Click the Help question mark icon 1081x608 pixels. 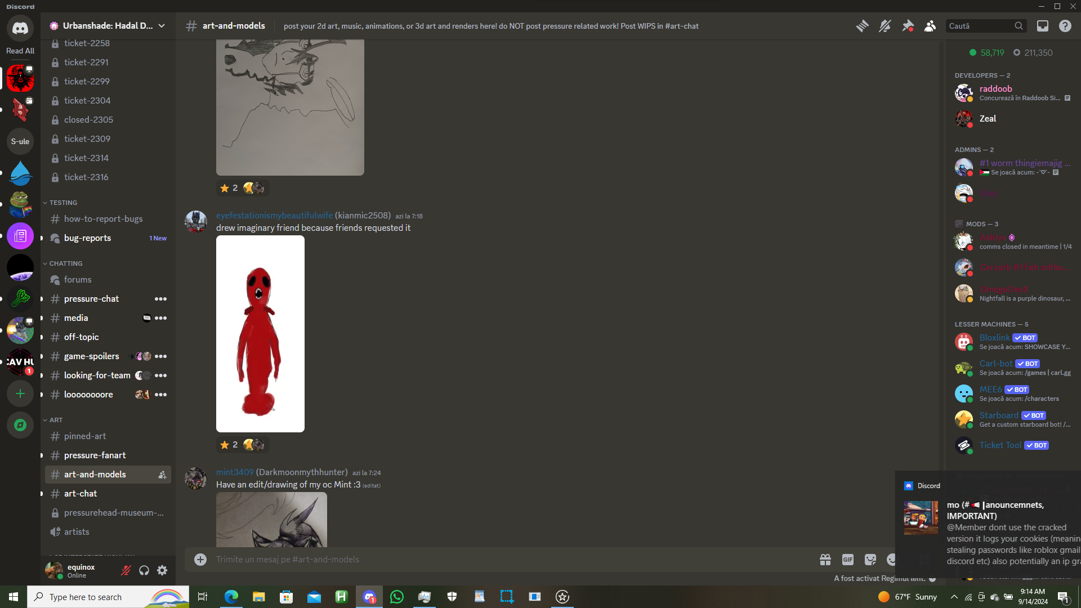[1065, 26]
